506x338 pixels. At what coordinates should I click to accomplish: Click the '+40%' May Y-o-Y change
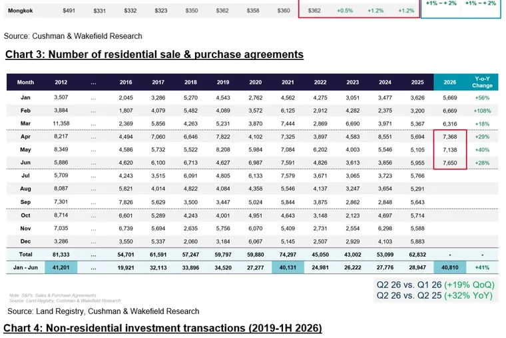482,150
